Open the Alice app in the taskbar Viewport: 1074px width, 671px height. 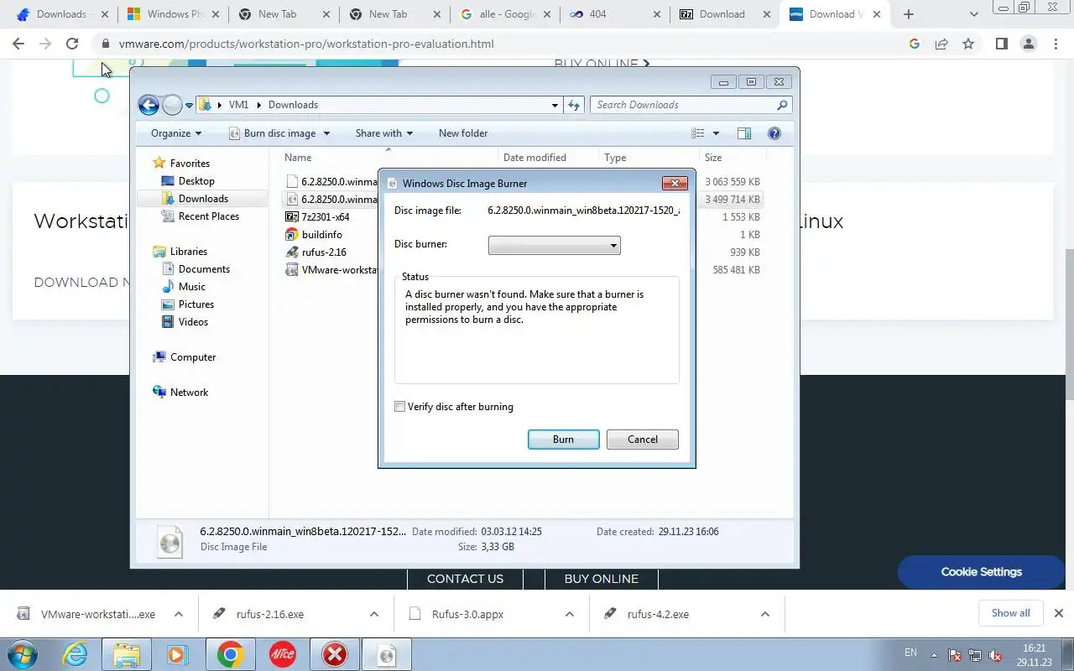[282, 655]
